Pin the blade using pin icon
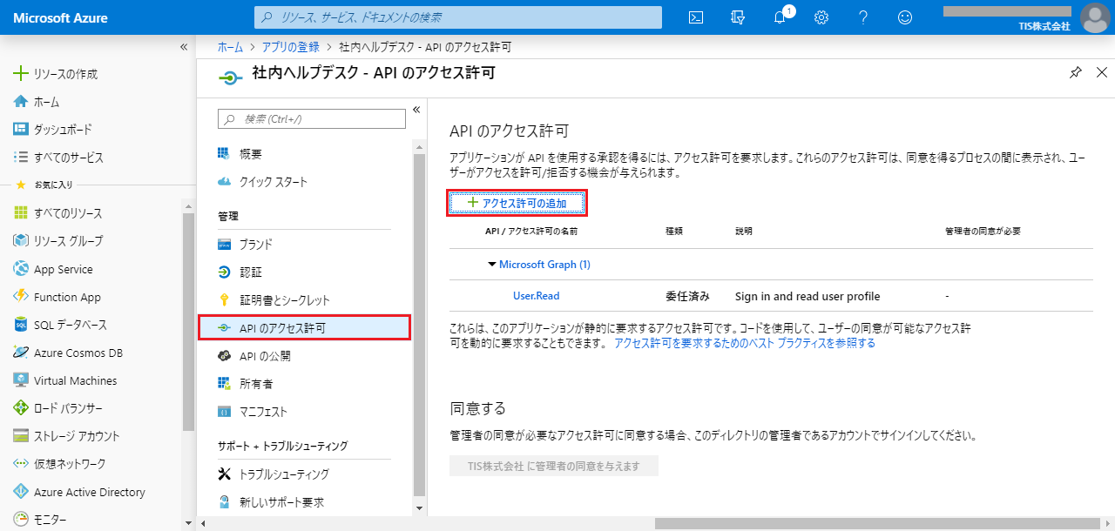The width and height of the screenshot is (1115, 531). (x=1076, y=73)
